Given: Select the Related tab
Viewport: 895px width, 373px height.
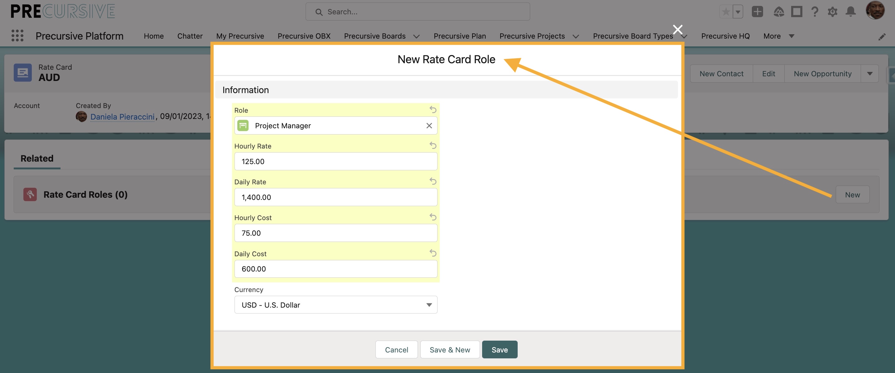Looking at the screenshot, I should click(x=37, y=158).
